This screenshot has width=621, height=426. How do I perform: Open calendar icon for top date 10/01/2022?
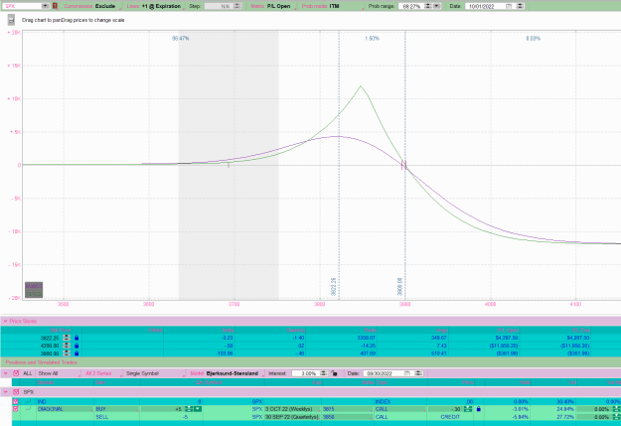pyautogui.click(x=509, y=6)
